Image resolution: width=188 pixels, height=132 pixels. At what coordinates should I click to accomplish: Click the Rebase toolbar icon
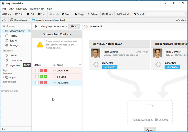(89, 14)
